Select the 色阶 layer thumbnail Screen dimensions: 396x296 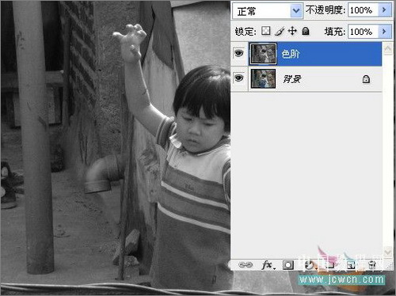[263, 54]
